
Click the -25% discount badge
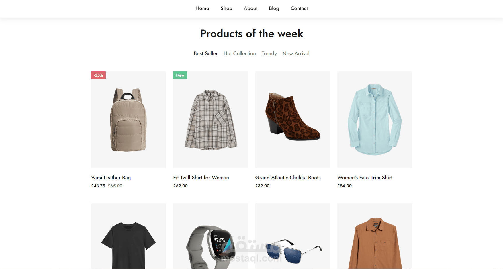98,75
